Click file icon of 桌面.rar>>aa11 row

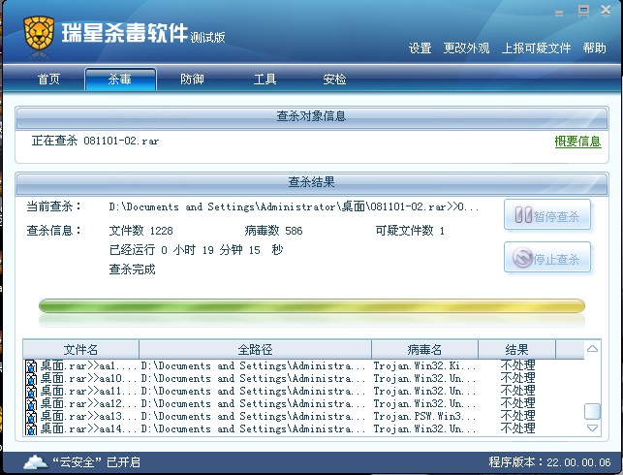(x=31, y=391)
